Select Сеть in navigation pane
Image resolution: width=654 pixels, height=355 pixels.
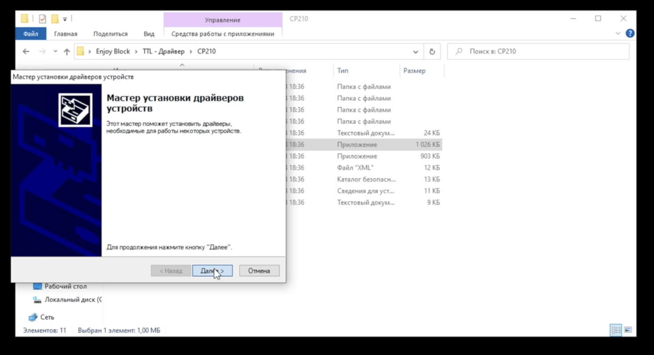[x=47, y=317]
